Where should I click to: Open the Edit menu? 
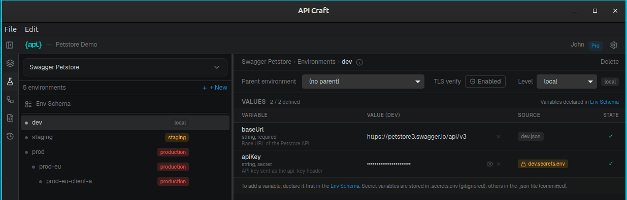31,29
